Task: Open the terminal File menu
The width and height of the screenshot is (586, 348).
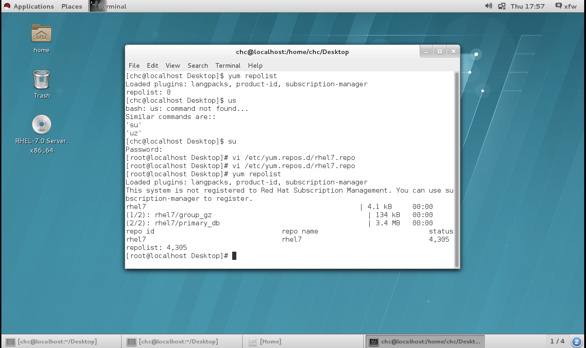Action: (134, 65)
